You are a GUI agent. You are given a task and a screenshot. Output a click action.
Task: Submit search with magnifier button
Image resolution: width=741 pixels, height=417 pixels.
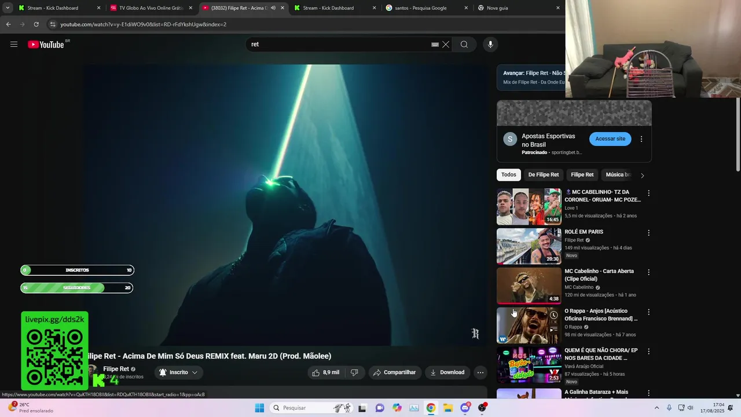click(x=464, y=45)
